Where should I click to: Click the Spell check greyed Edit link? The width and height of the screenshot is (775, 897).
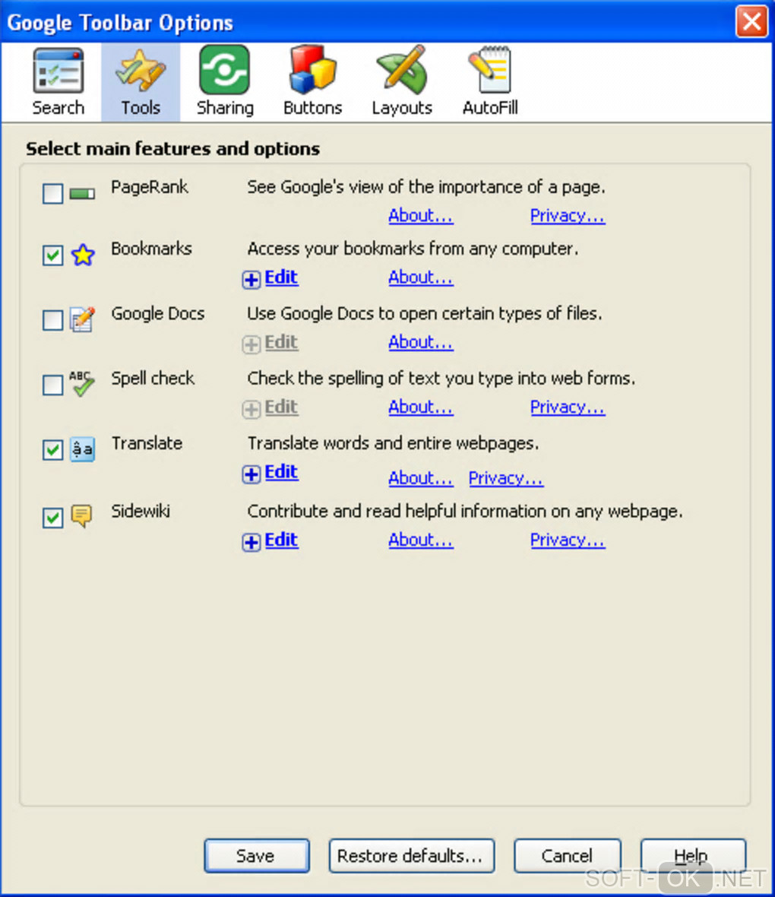click(x=281, y=407)
